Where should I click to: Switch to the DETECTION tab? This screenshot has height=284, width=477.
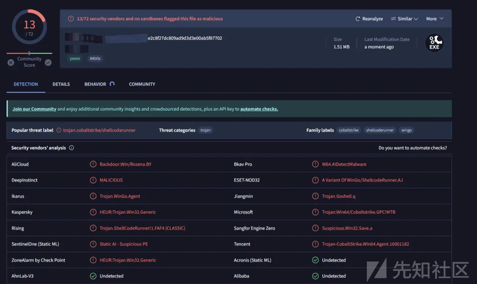pyautogui.click(x=26, y=84)
